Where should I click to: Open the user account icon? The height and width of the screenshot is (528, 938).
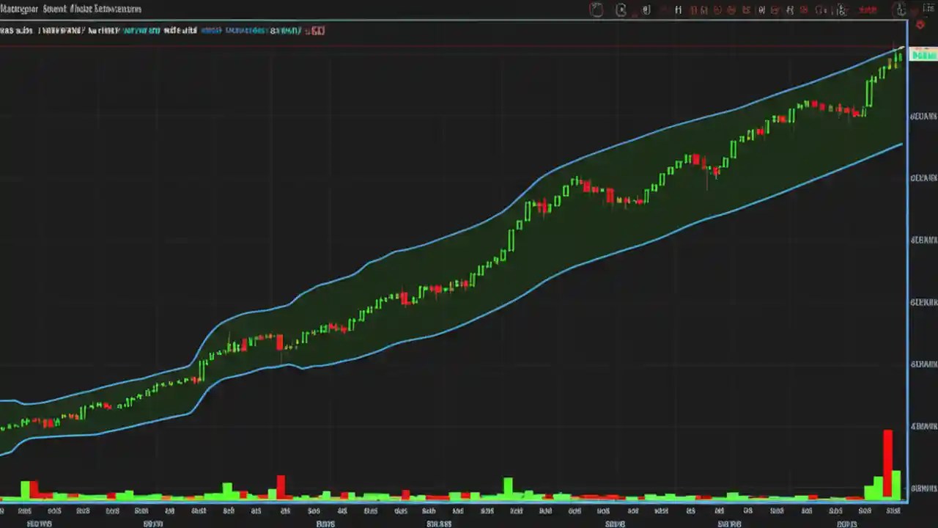coord(900,10)
